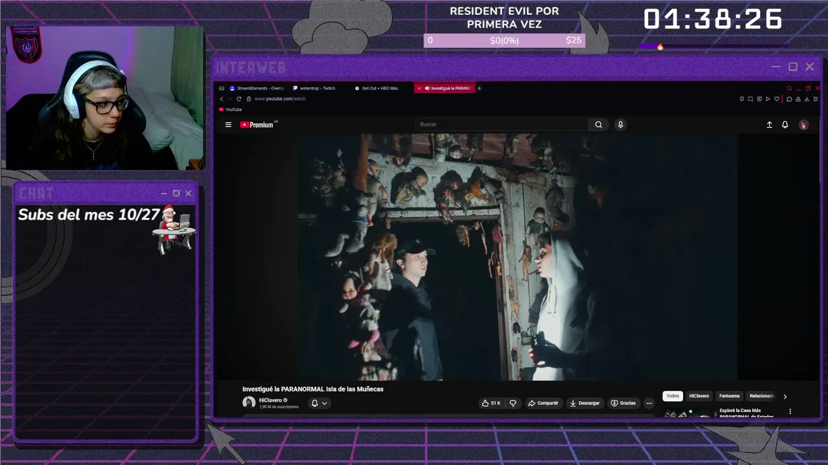Open the YouTube create/upload icon
This screenshot has width=828, height=465.
pyautogui.click(x=769, y=125)
